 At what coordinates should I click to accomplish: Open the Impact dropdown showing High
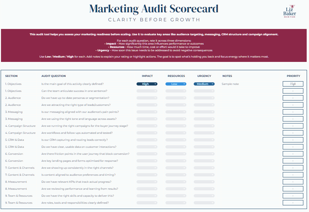coord(147,84)
